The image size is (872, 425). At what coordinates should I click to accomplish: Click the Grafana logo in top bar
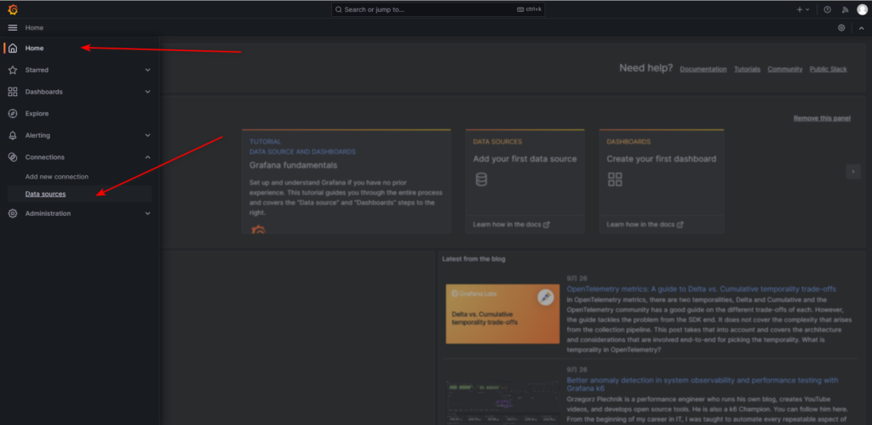coord(13,9)
